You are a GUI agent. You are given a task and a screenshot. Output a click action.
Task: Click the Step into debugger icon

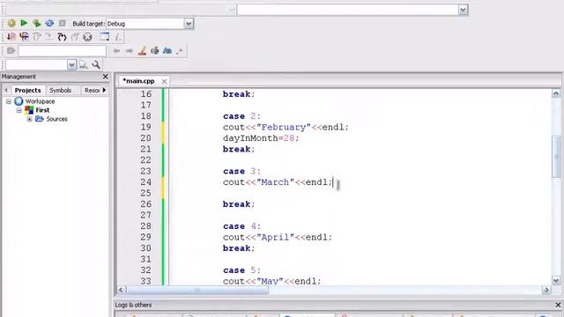[x=62, y=37]
